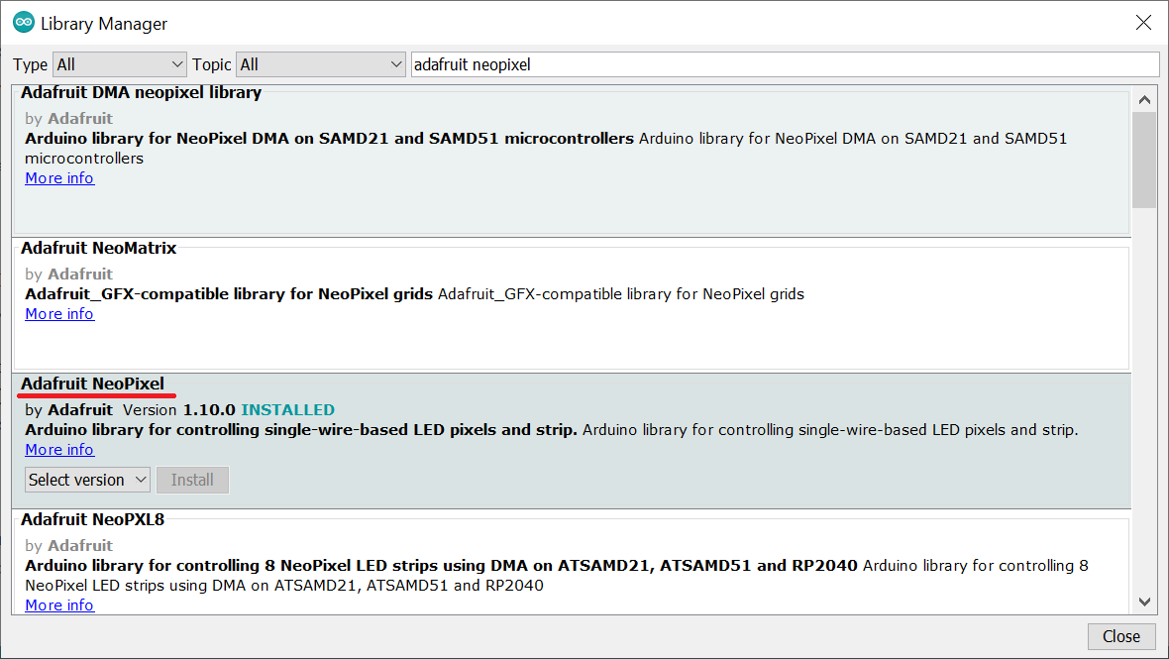Click 'by Adafruit' under Adafruit NeoMatrix
Screen dimensions: 1169x659
[x=68, y=275]
